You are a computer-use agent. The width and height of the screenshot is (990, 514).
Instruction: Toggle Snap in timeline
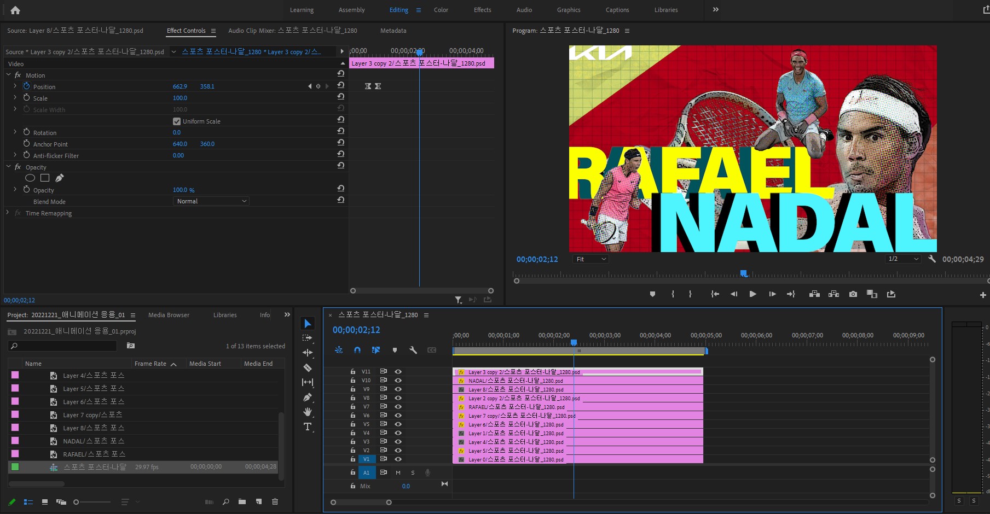tap(357, 350)
